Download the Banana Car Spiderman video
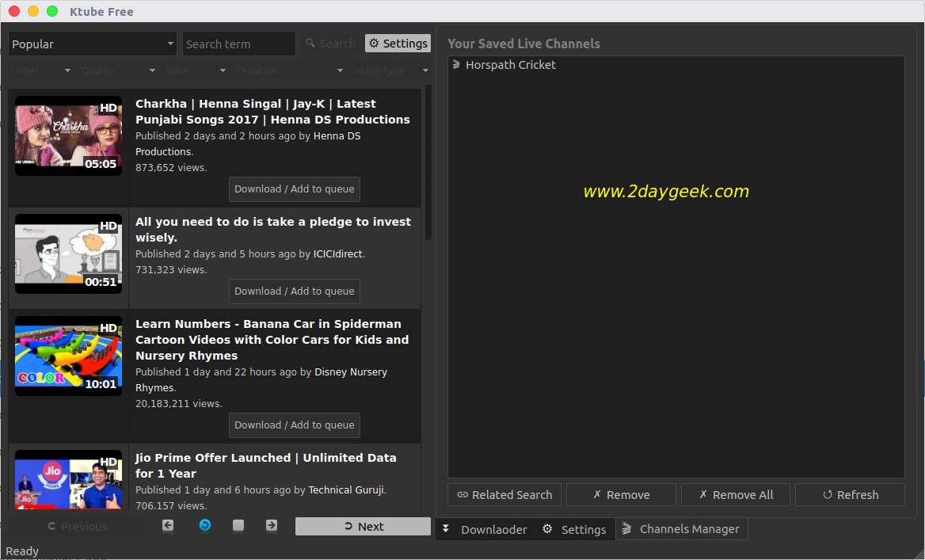925x560 pixels. pos(295,425)
